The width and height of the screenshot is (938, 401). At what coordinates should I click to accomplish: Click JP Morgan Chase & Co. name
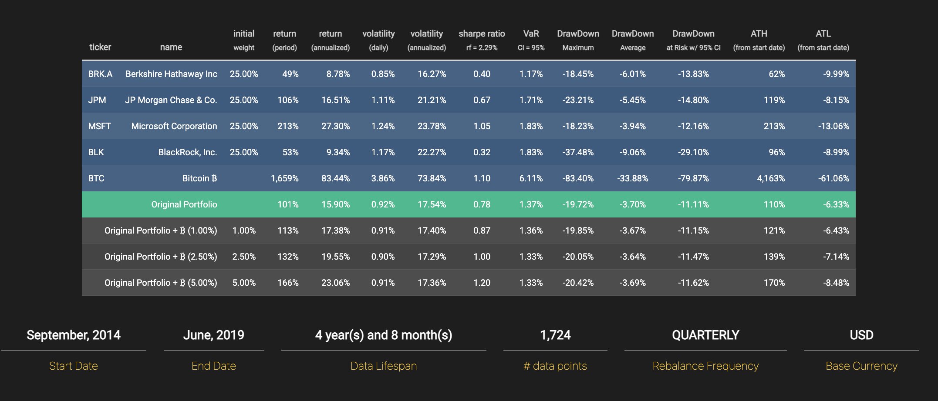171,100
